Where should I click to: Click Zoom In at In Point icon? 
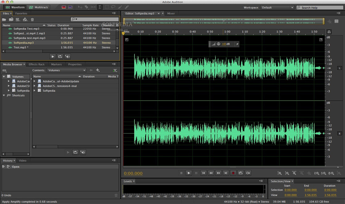pos(317,173)
